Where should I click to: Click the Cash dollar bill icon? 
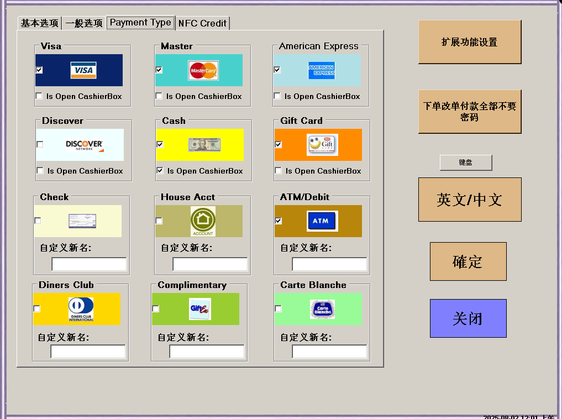204,145
